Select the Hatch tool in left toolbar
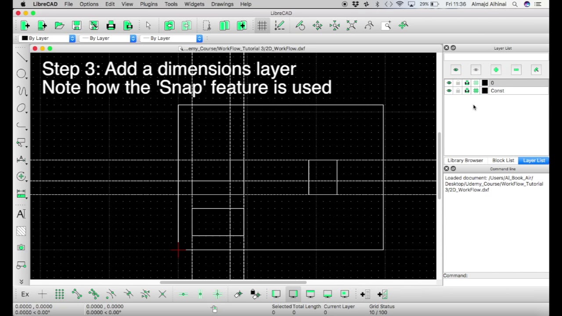The width and height of the screenshot is (562, 316). (21, 231)
